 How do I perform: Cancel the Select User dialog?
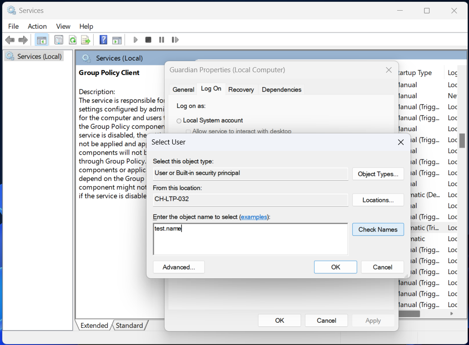click(382, 267)
